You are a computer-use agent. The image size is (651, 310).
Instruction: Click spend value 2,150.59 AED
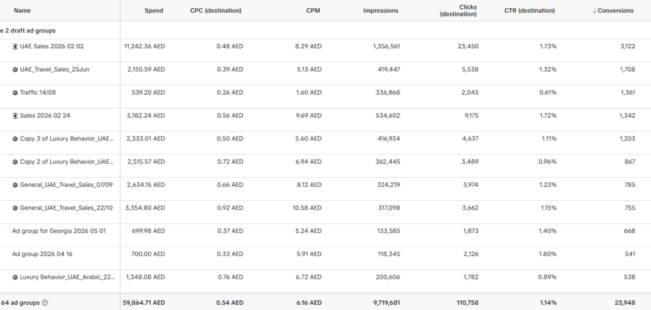[x=146, y=69]
